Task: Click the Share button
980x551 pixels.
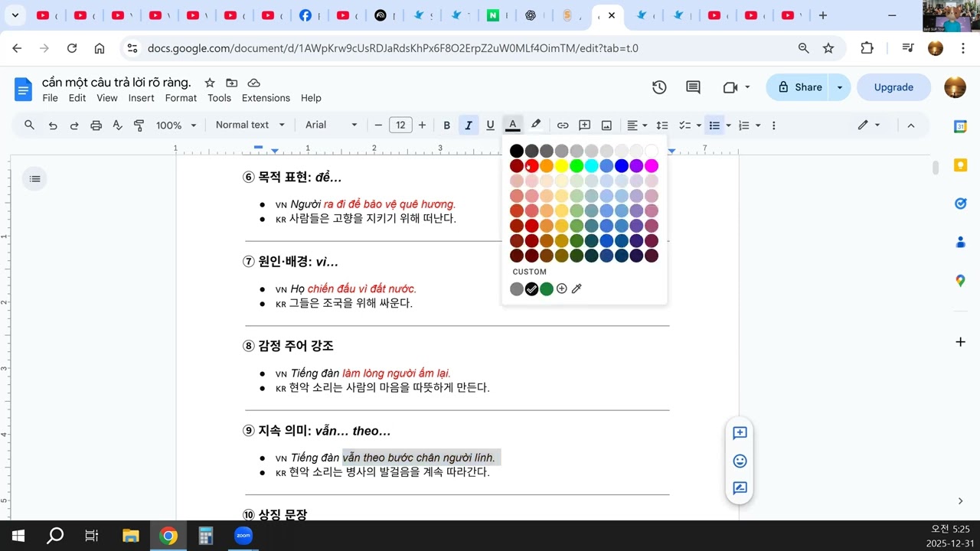Action: tap(799, 87)
